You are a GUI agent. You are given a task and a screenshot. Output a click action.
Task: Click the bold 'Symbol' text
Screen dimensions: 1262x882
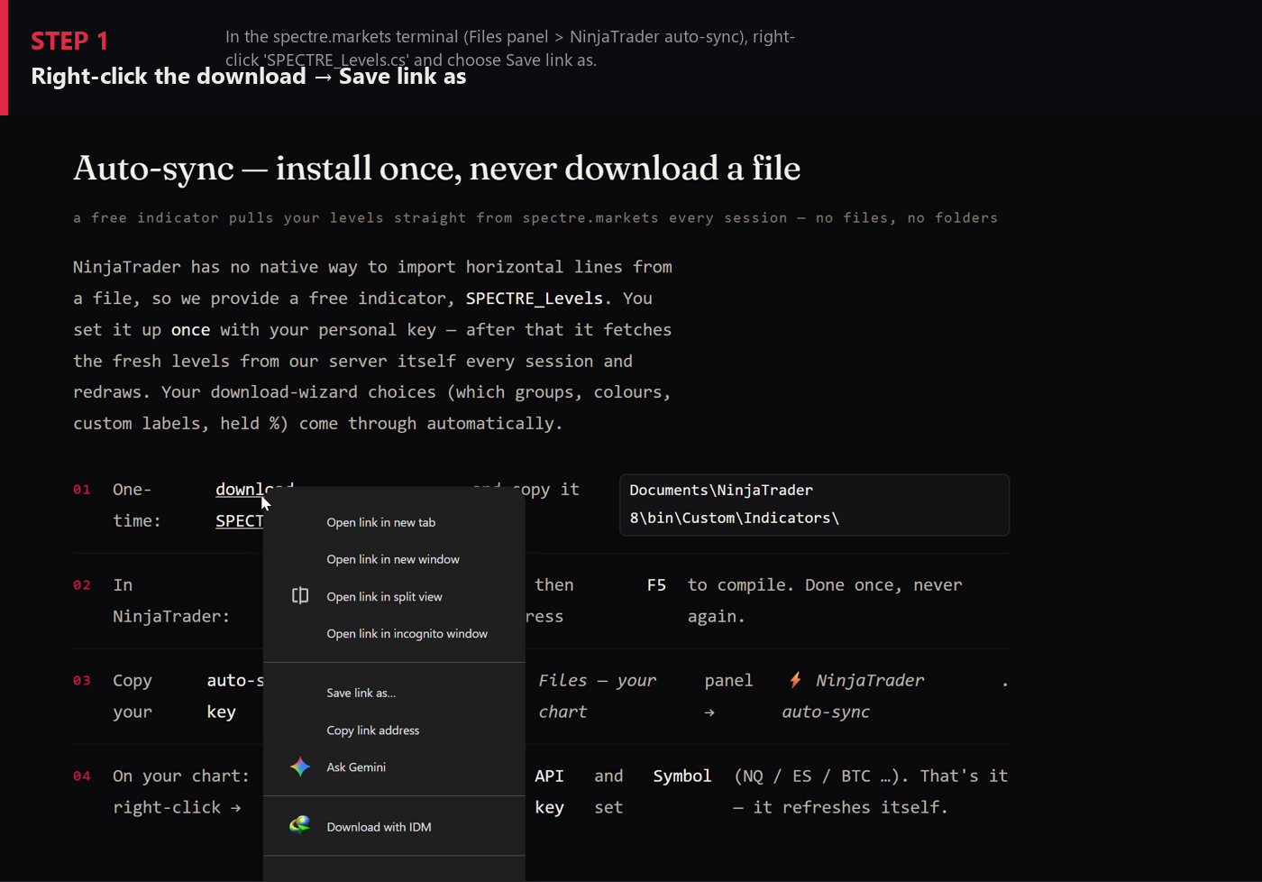coord(682,776)
